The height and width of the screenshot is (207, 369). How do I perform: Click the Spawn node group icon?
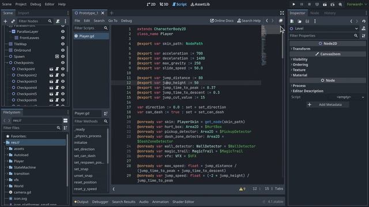tap(57, 56)
